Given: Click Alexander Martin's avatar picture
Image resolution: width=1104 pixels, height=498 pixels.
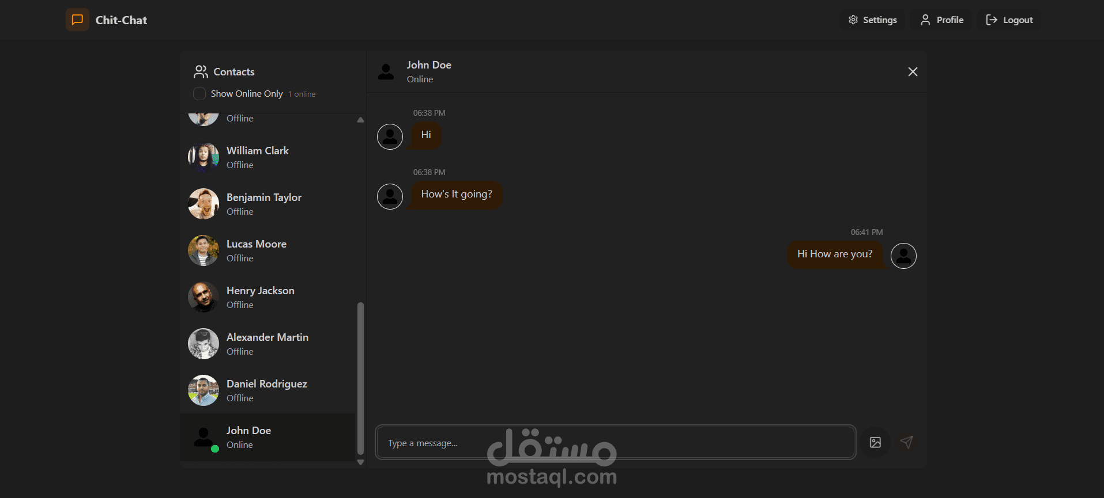Looking at the screenshot, I should click(x=204, y=344).
